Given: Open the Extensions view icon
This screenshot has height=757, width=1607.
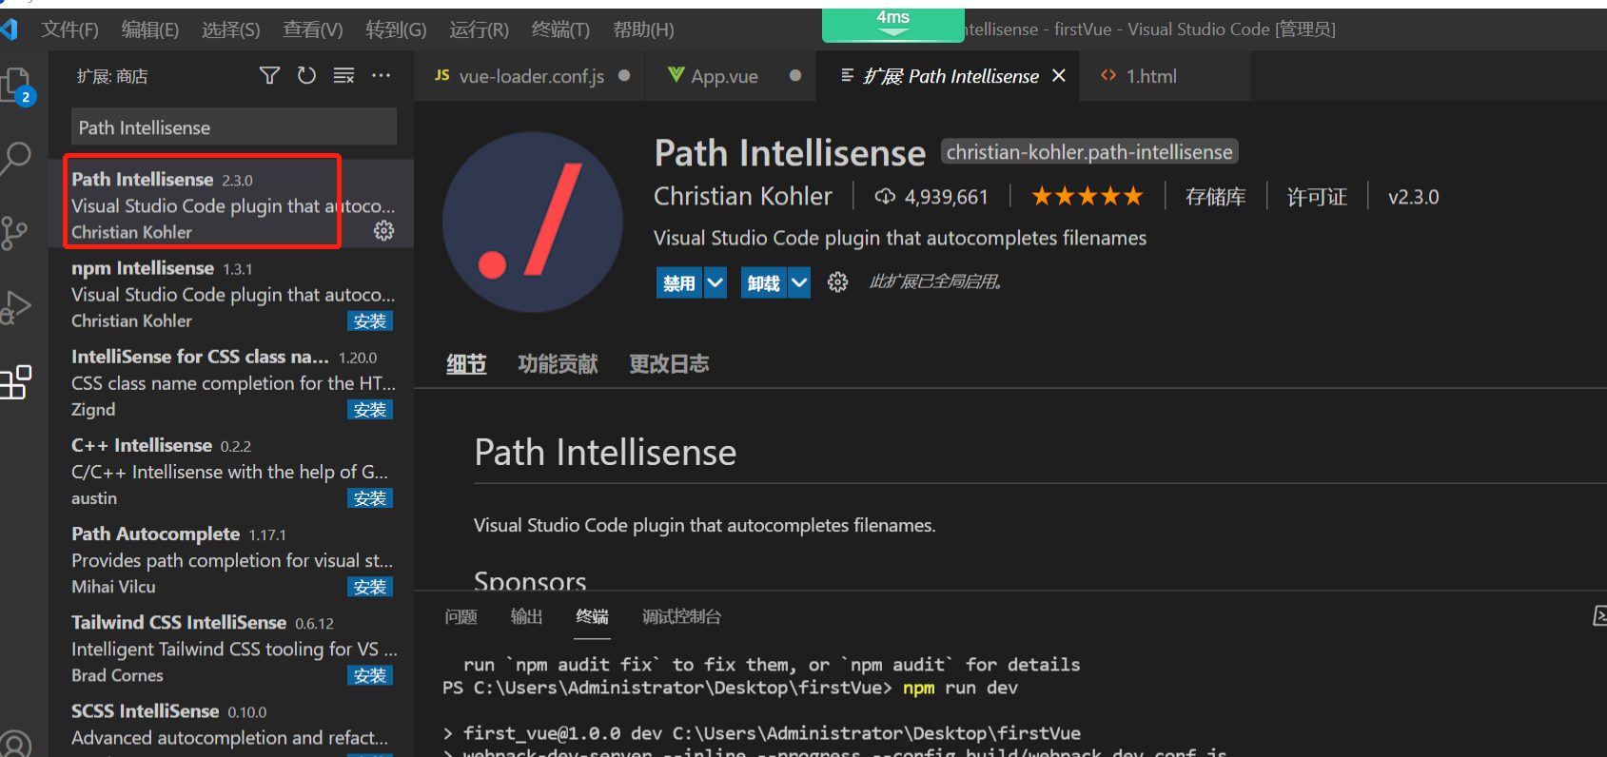Looking at the screenshot, I should [15, 382].
